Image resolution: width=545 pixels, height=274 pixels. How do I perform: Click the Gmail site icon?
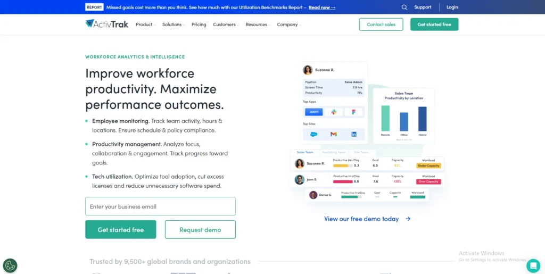tap(334, 134)
